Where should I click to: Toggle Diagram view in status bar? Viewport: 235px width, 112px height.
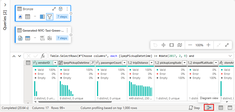point(209,107)
